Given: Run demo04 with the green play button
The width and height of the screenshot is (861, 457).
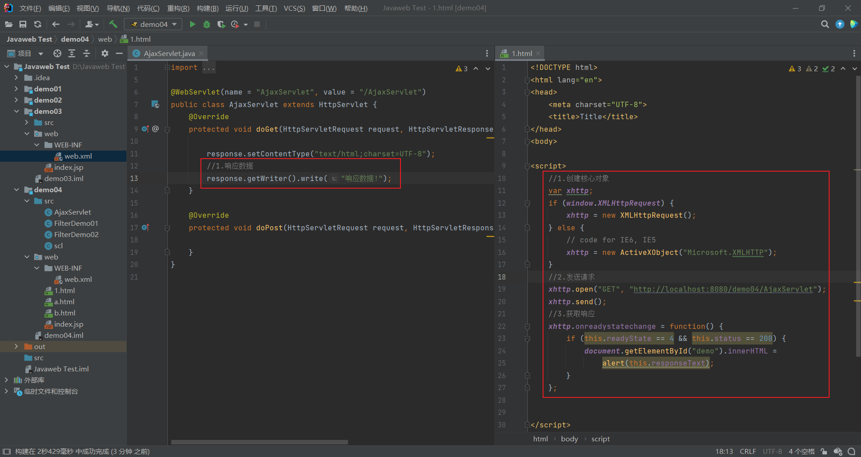Looking at the screenshot, I should [192, 24].
